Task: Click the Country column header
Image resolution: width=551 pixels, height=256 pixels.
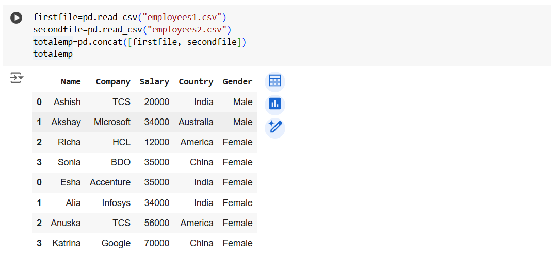Action: tap(196, 81)
